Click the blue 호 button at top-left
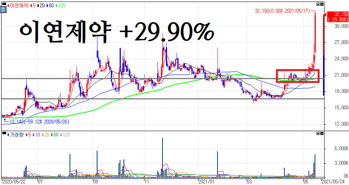The image size is (349, 185). [3, 10]
